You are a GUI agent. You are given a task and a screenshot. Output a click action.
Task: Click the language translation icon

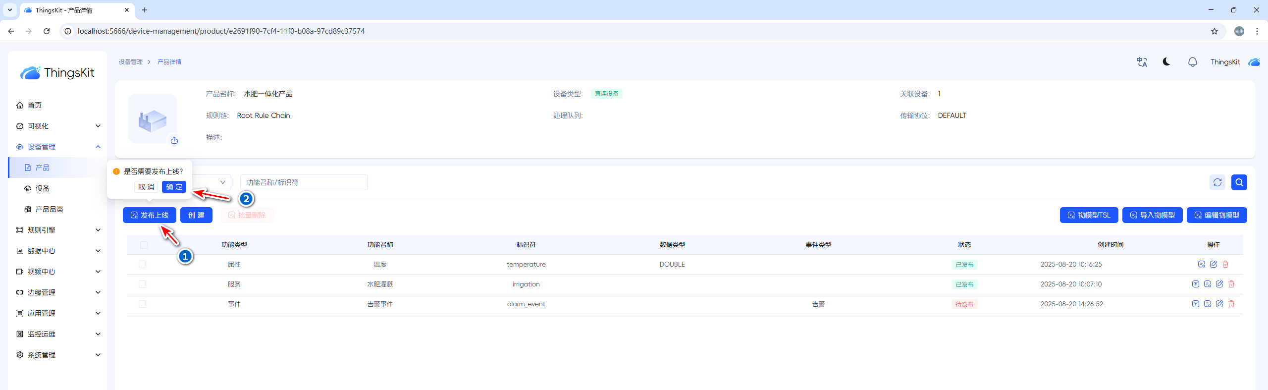click(1142, 62)
